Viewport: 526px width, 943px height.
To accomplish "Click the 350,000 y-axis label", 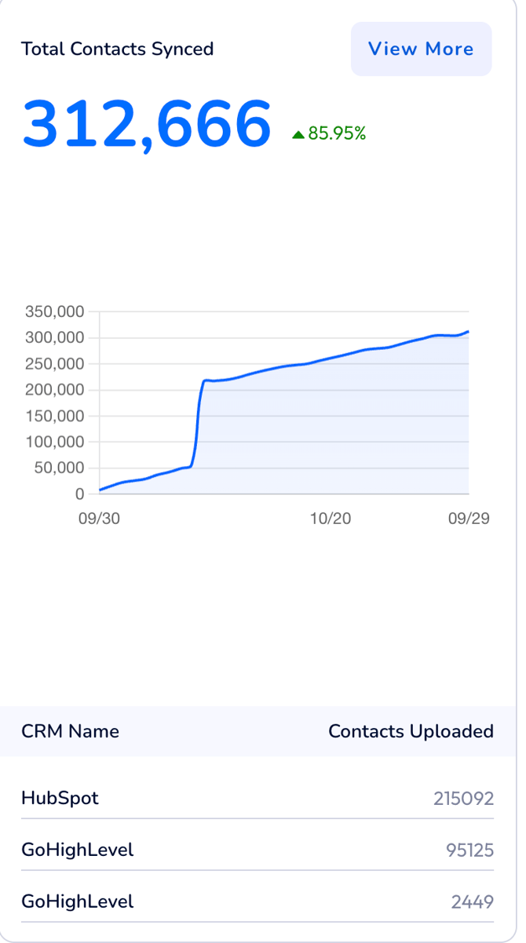I will pyautogui.click(x=54, y=311).
